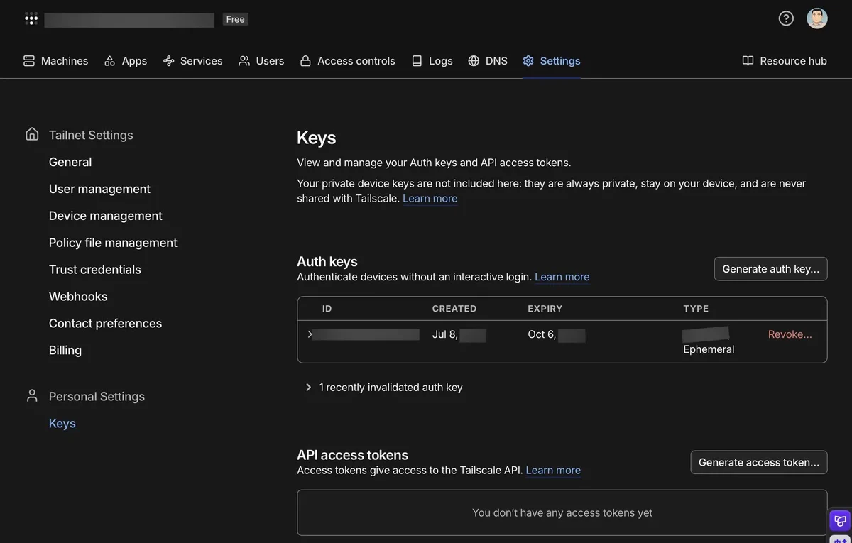Open Billing settings
Screen dimensions: 852x543
tap(65, 351)
